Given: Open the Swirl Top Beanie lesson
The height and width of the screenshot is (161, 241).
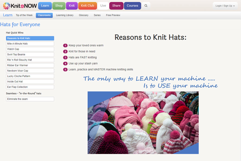Looking at the screenshot, I should [x=30, y=54].
